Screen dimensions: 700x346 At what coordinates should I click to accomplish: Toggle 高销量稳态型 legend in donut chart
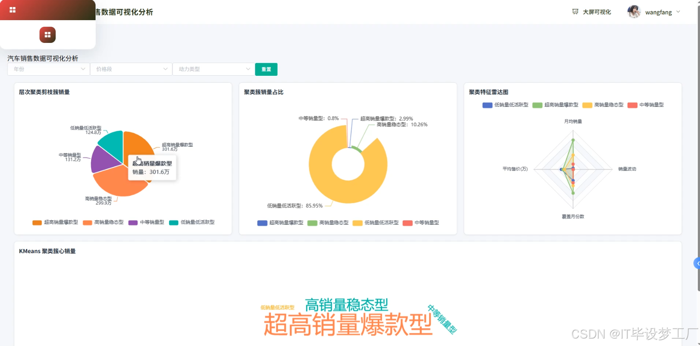coord(328,223)
